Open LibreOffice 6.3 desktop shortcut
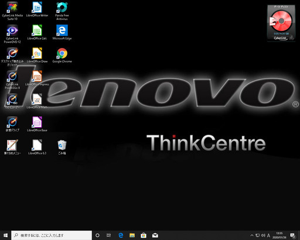300x240 pixels. point(37,148)
